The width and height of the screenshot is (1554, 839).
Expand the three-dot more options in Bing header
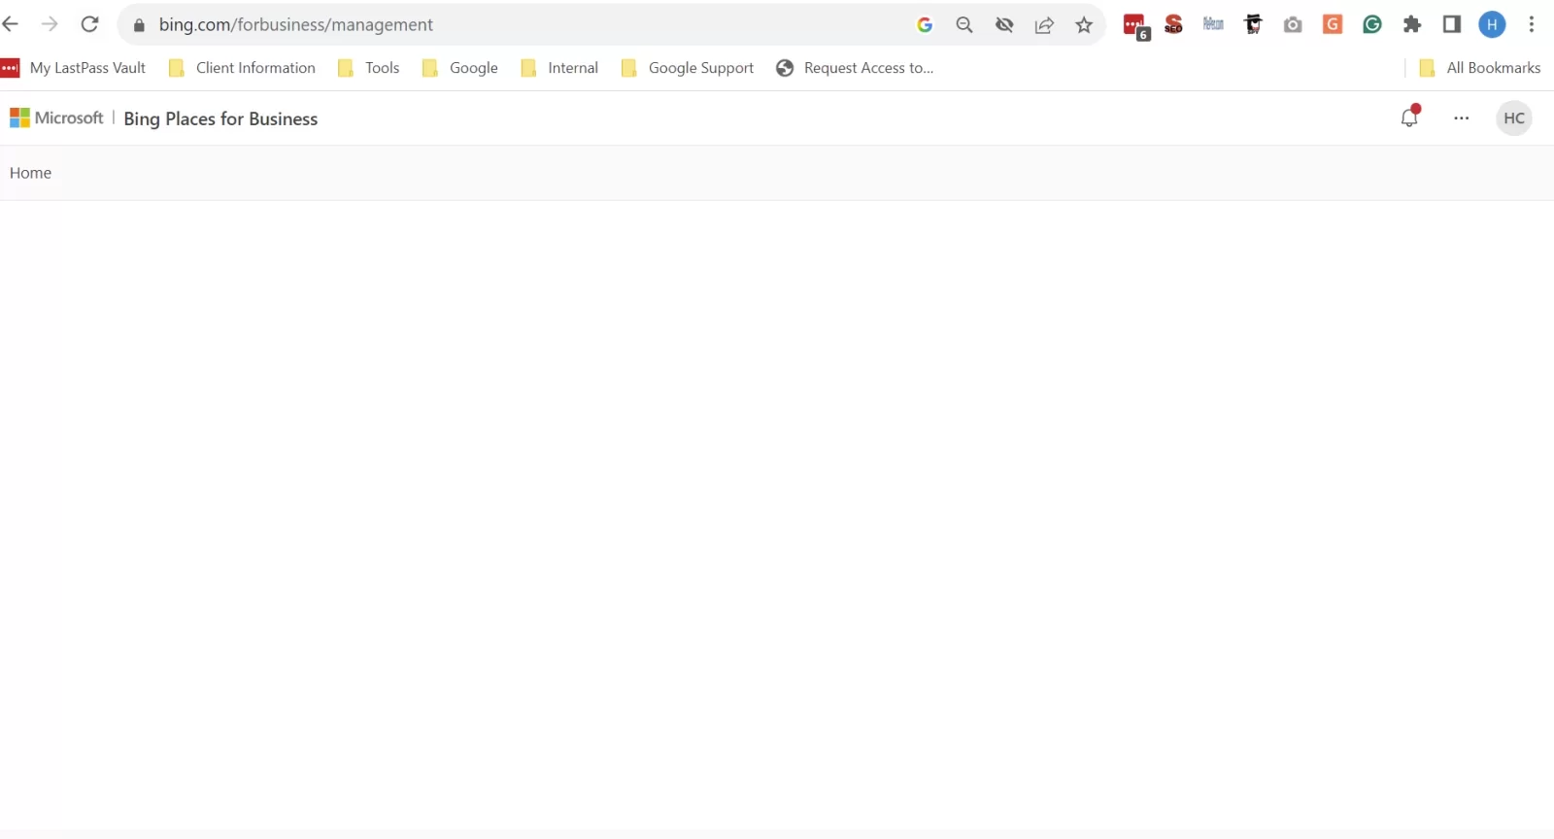tap(1462, 117)
